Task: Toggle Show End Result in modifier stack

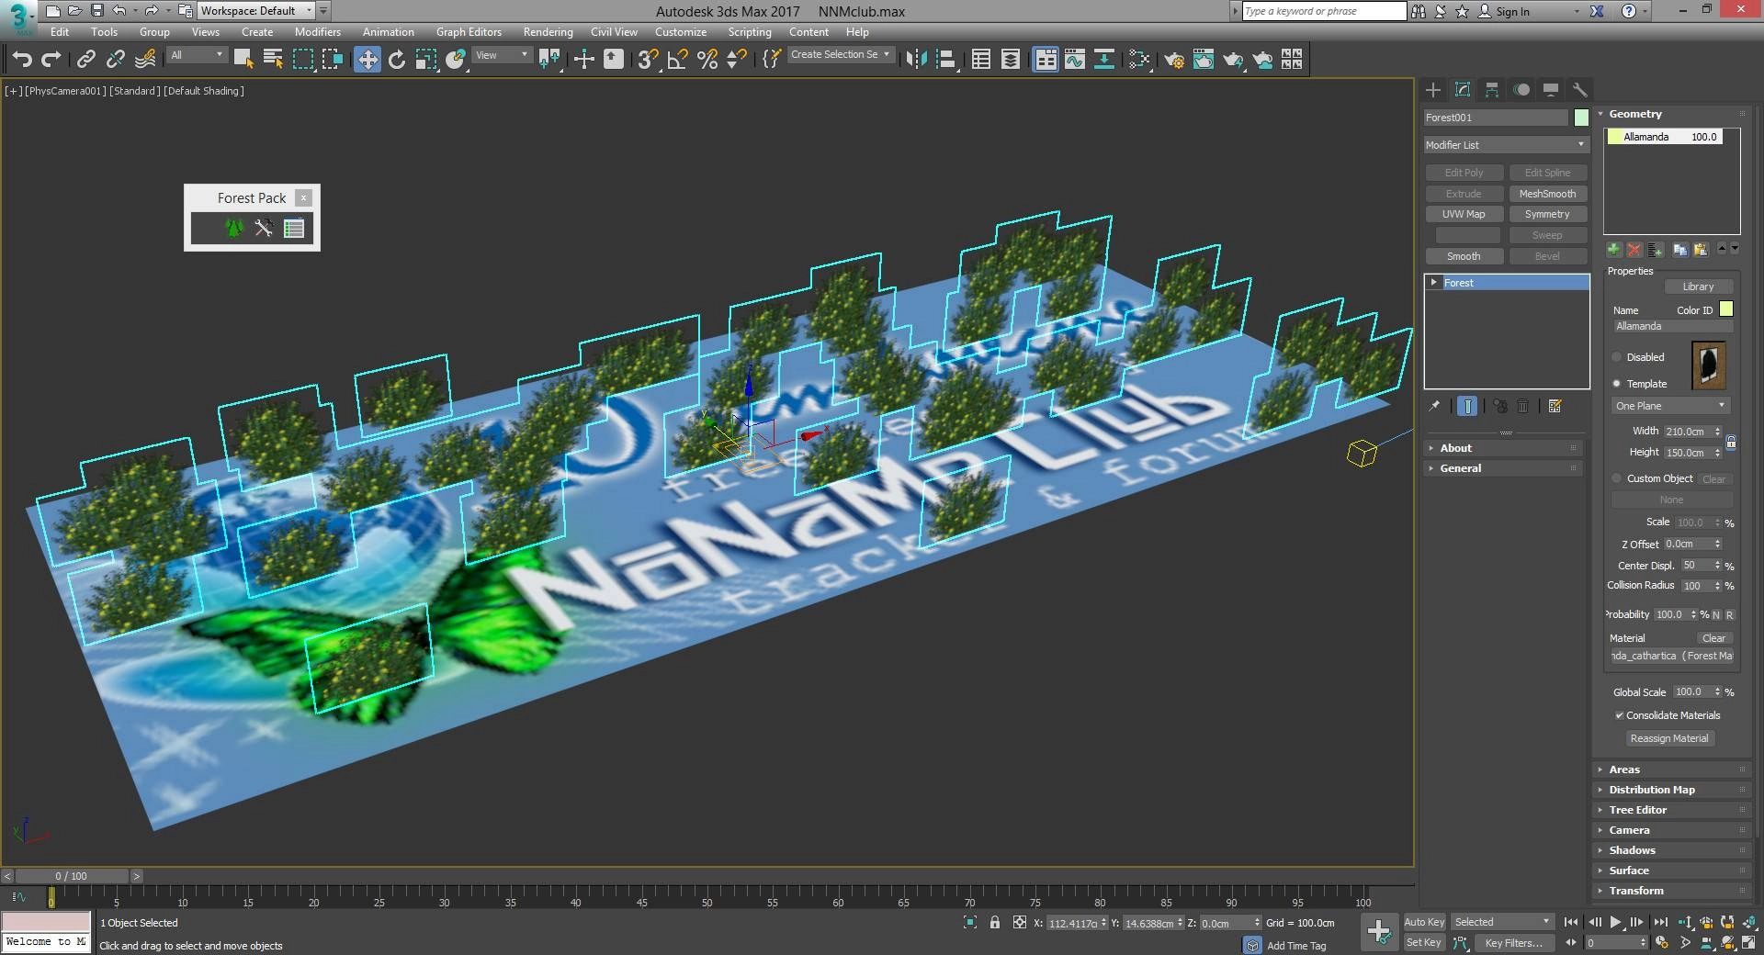Action: coord(1467,406)
